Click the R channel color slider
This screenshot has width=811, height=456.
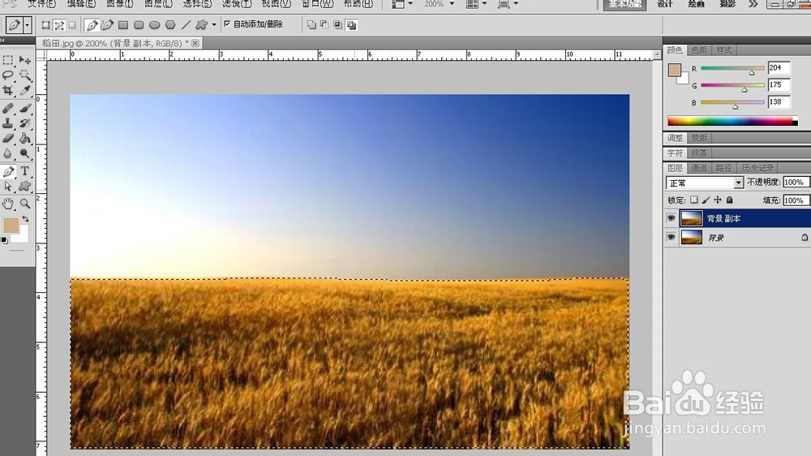pos(732,68)
